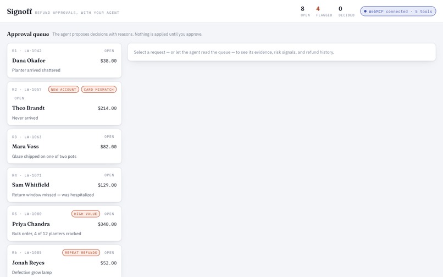Click the 'R4 · LW-1071' order reference

click(x=27, y=175)
